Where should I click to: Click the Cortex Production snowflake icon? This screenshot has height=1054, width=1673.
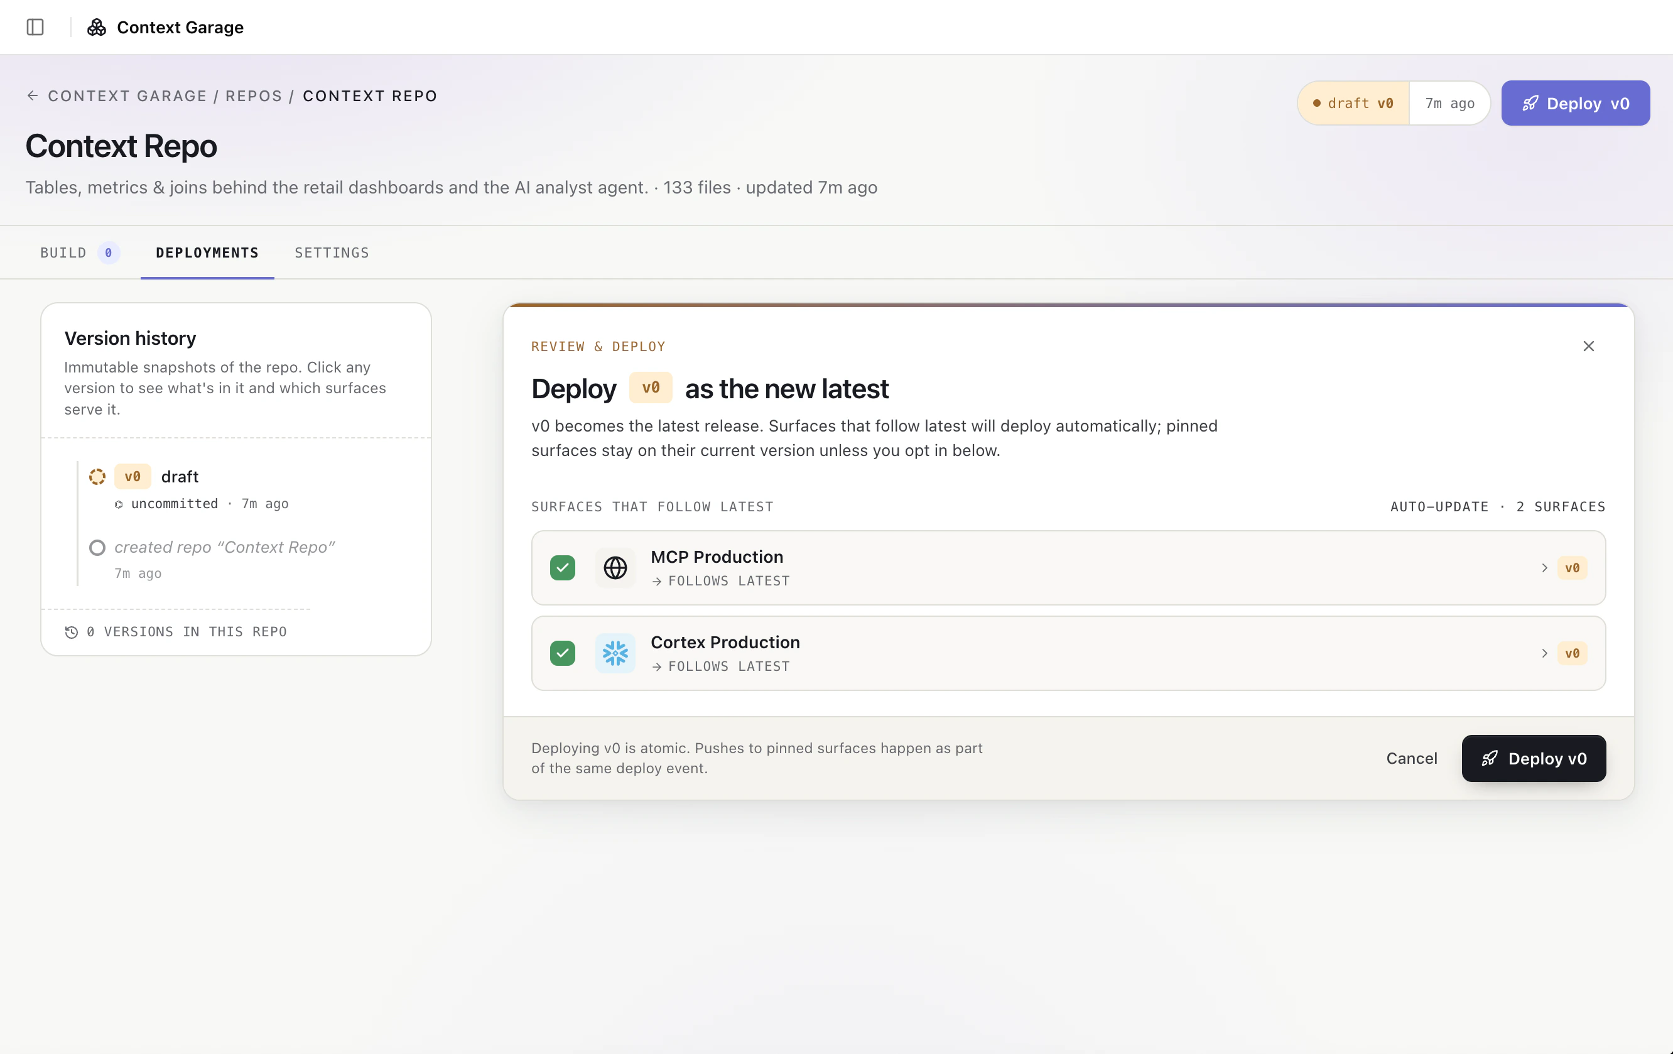point(615,653)
